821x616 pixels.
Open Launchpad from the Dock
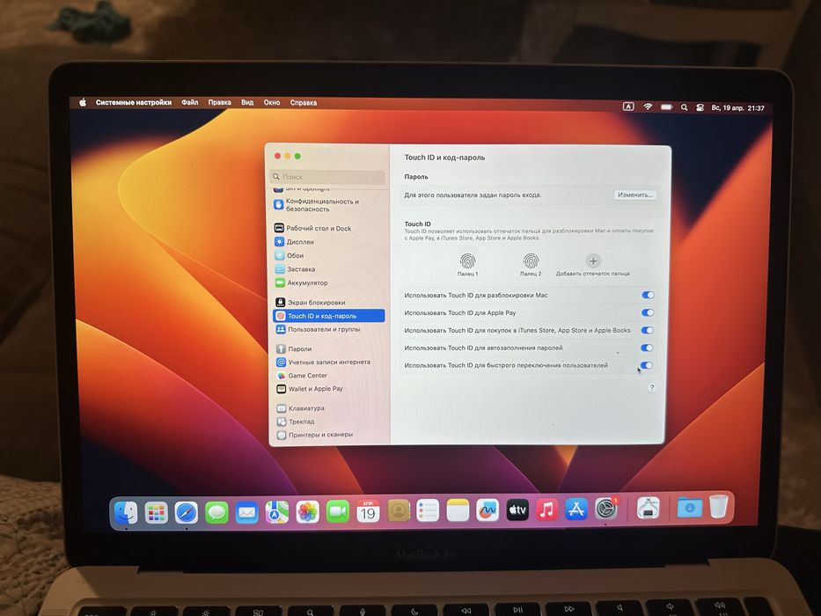point(156,512)
